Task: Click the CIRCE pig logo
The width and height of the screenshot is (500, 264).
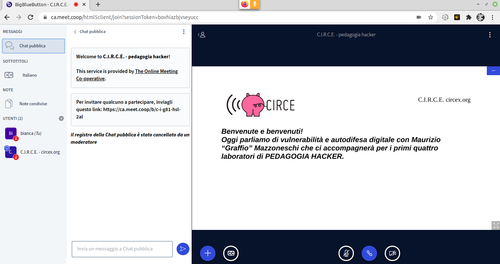Action: point(261,105)
